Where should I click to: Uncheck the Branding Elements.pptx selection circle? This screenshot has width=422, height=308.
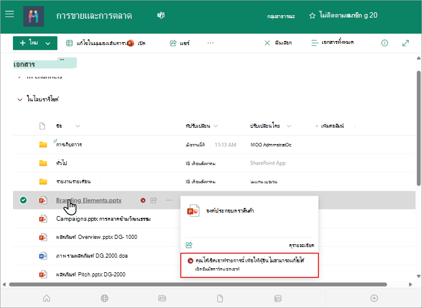(23, 200)
